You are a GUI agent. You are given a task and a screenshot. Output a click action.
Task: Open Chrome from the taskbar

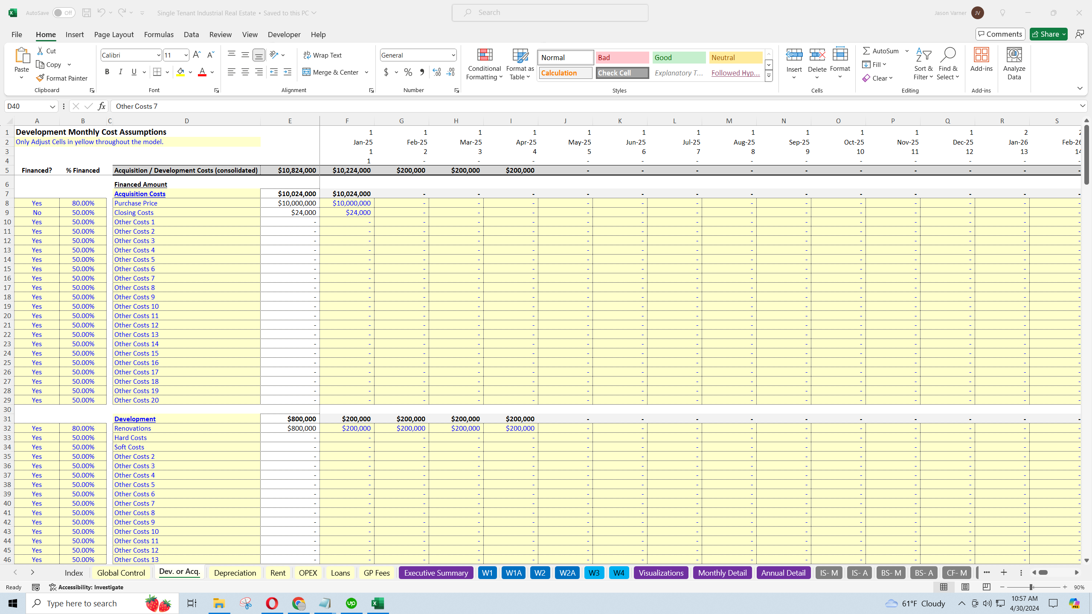pyautogui.click(x=299, y=603)
